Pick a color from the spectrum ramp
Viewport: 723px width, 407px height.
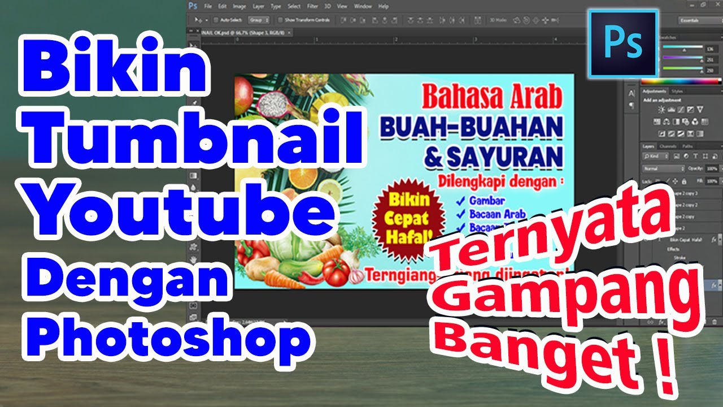coord(681,81)
